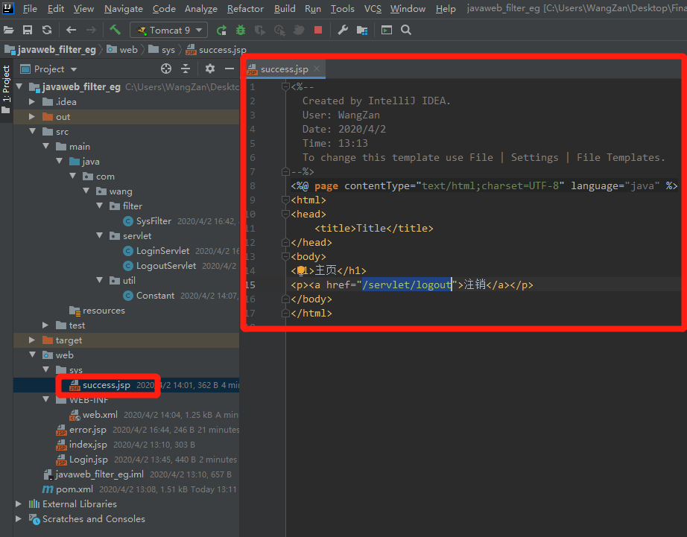Toggle code folding on the html tag line

pyautogui.click(x=286, y=200)
